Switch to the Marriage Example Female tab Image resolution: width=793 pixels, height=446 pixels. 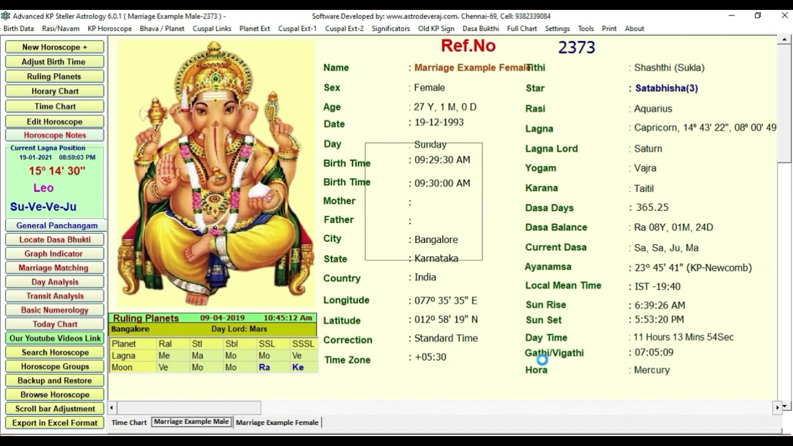pyautogui.click(x=277, y=422)
